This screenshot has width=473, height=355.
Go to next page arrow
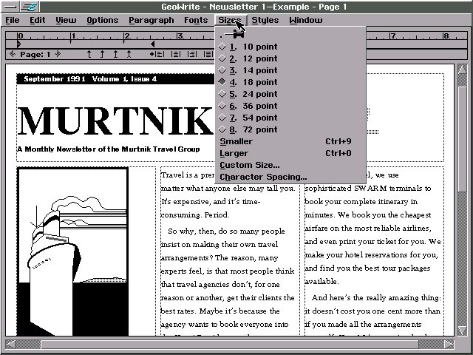click(x=58, y=54)
